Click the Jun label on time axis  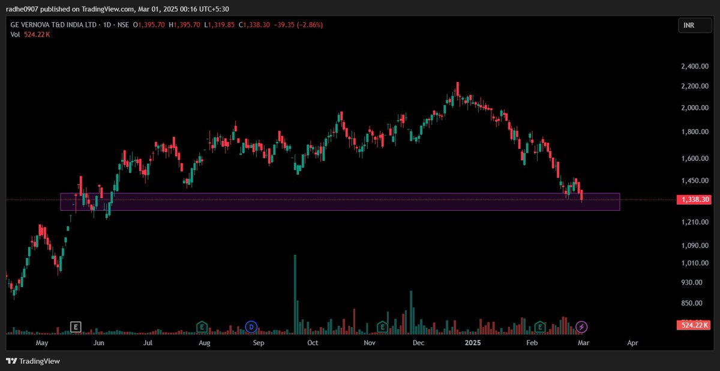[100, 343]
